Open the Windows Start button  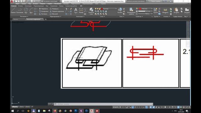click(x=13, y=111)
